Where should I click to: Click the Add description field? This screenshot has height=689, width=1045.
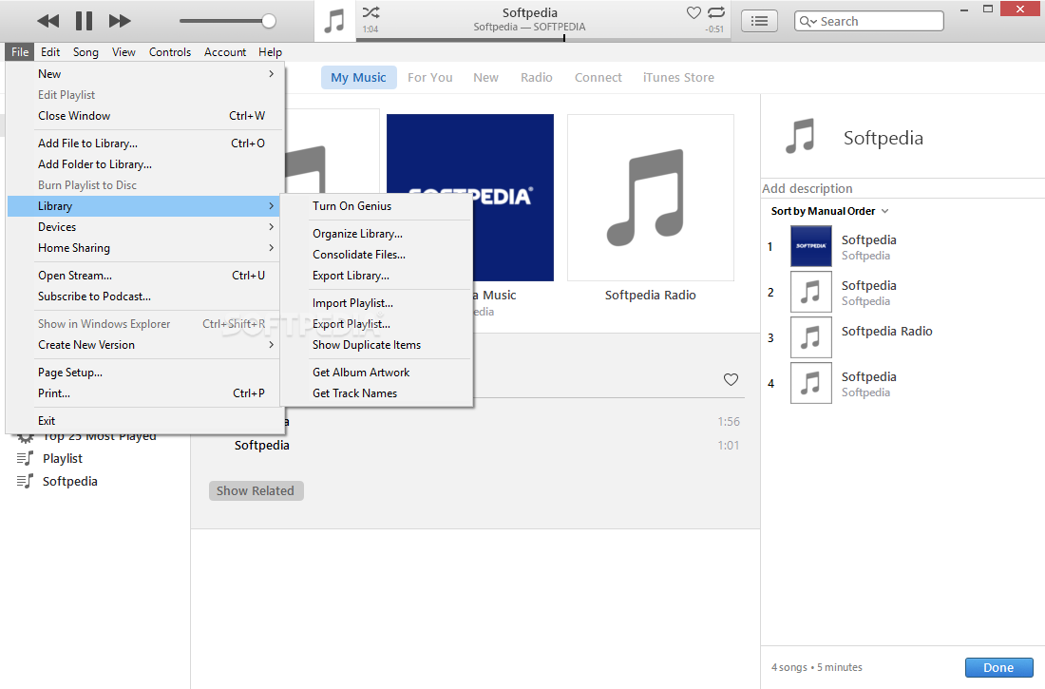(902, 189)
